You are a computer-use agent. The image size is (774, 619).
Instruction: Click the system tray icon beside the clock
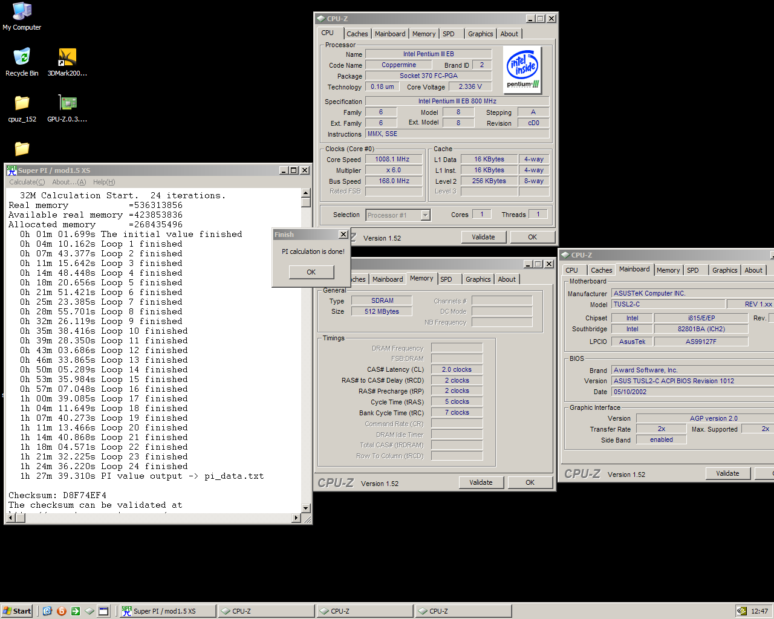point(741,611)
